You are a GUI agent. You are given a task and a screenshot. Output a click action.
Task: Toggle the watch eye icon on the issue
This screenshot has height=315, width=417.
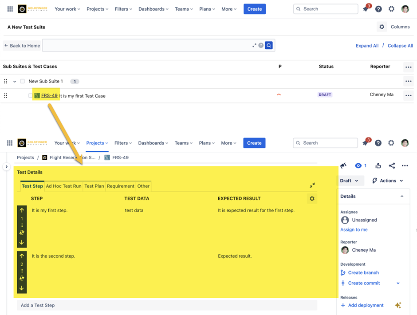coord(358,166)
